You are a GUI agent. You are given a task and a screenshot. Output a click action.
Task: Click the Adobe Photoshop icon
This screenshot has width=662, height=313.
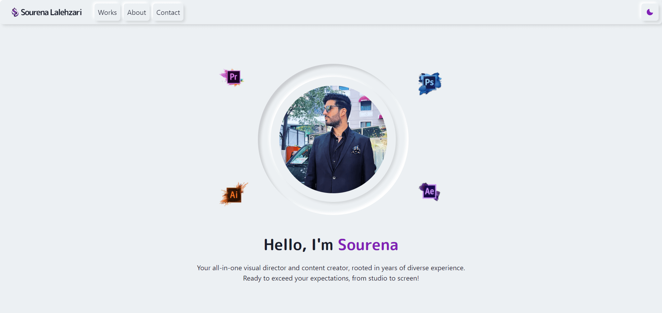429,83
